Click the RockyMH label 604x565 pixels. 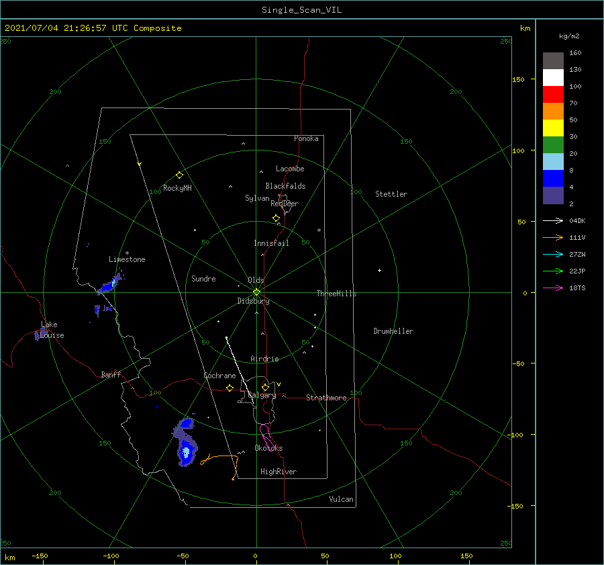(x=177, y=188)
